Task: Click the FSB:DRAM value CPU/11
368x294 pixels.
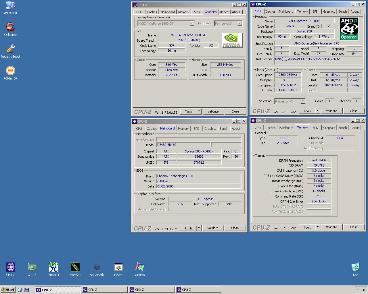Action: pos(319,165)
